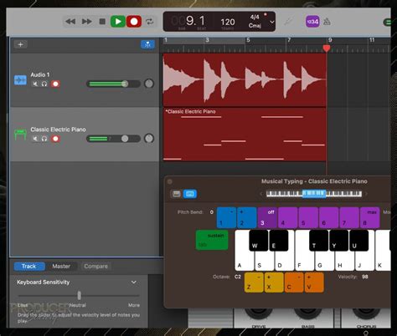
Task: Toggle record enable on the Classic Electric Piano track
Action: [x=55, y=139]
